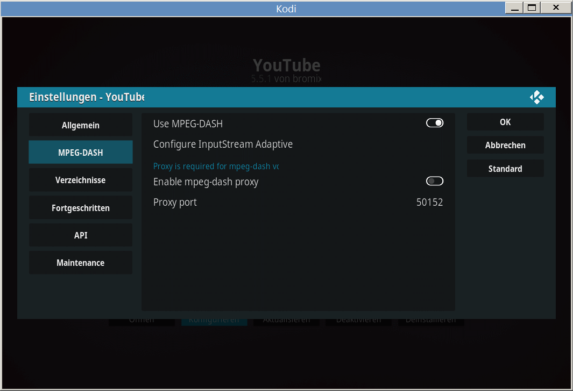This screenshot has width=573, height=391.
Task: Click the 'Enable mpeg-dash proxy' label
Action: 206,182
